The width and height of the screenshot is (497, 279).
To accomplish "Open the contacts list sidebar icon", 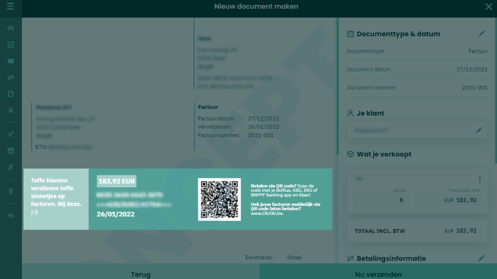I will [11, 134].
